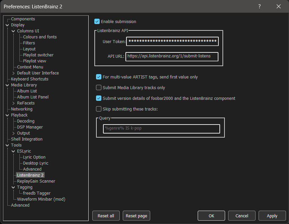Select freedb Tagger page
289x224 pixels.
coord(37,193)
